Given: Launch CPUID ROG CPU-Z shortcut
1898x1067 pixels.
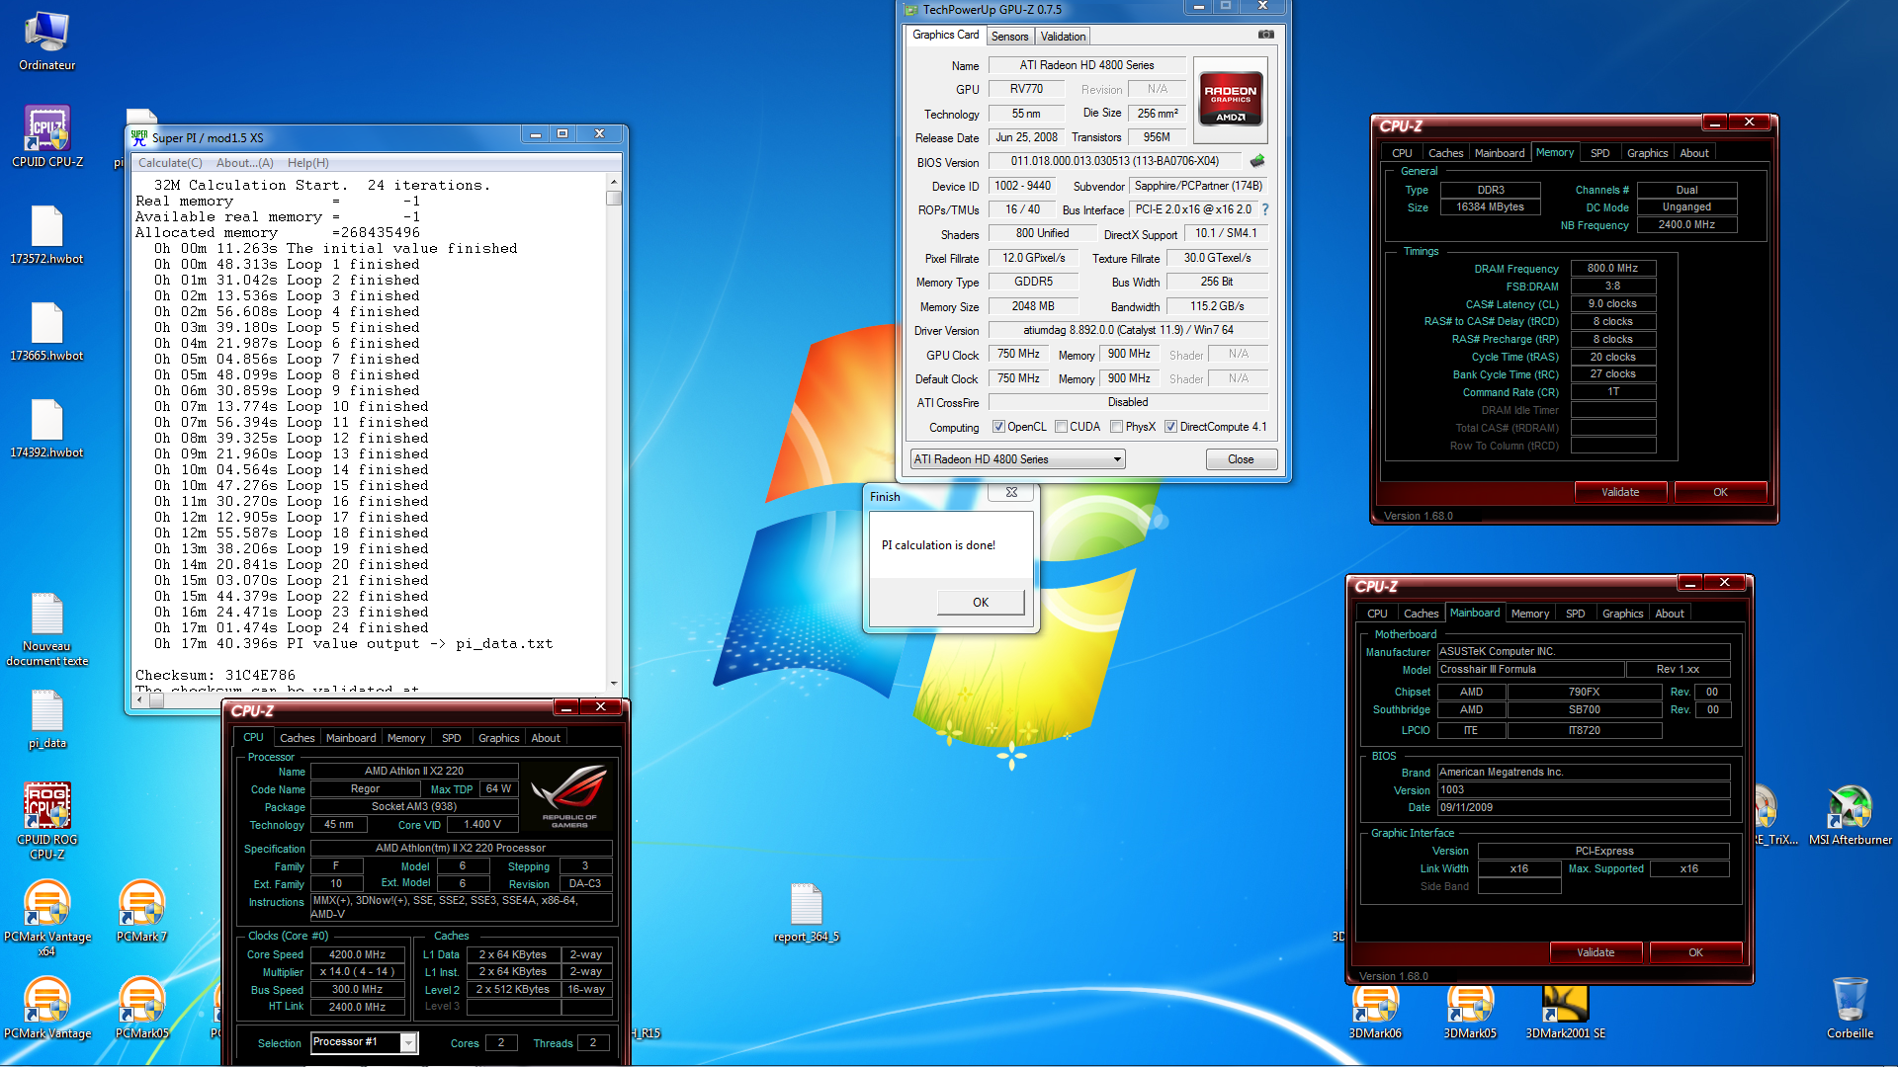Looking at the screenshot, I should [x=46, y=822].
